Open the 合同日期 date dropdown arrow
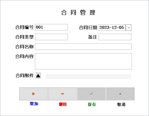Screen dimensions: 149x116 click(x=128, y=28)
